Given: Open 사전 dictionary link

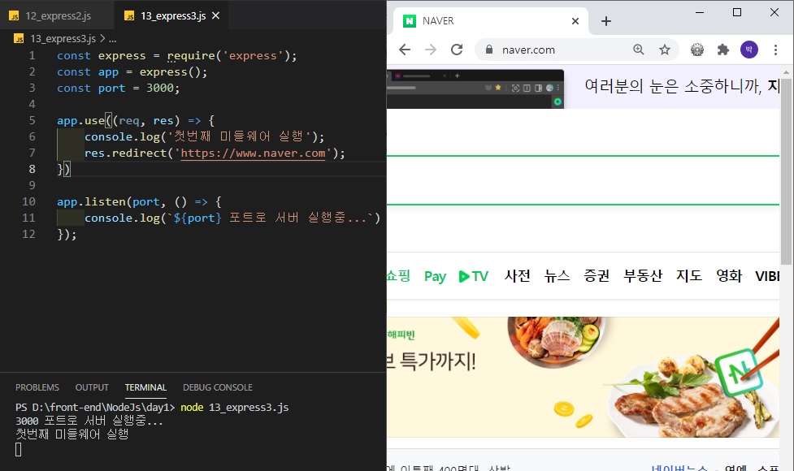Looking at the screenshot, I should pyautogui.click(x=517, y=276).
